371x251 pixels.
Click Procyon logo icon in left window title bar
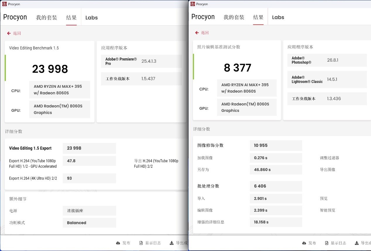coord(4,4)
